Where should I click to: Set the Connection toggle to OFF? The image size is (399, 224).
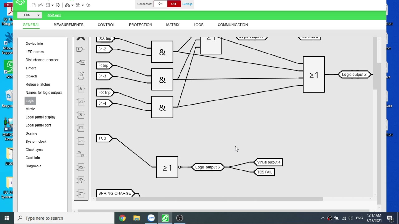tap(174, 4)
